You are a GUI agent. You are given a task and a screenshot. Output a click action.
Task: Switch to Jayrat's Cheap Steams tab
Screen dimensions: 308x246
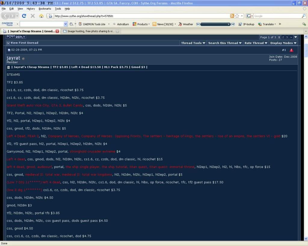tap(30, 31)
